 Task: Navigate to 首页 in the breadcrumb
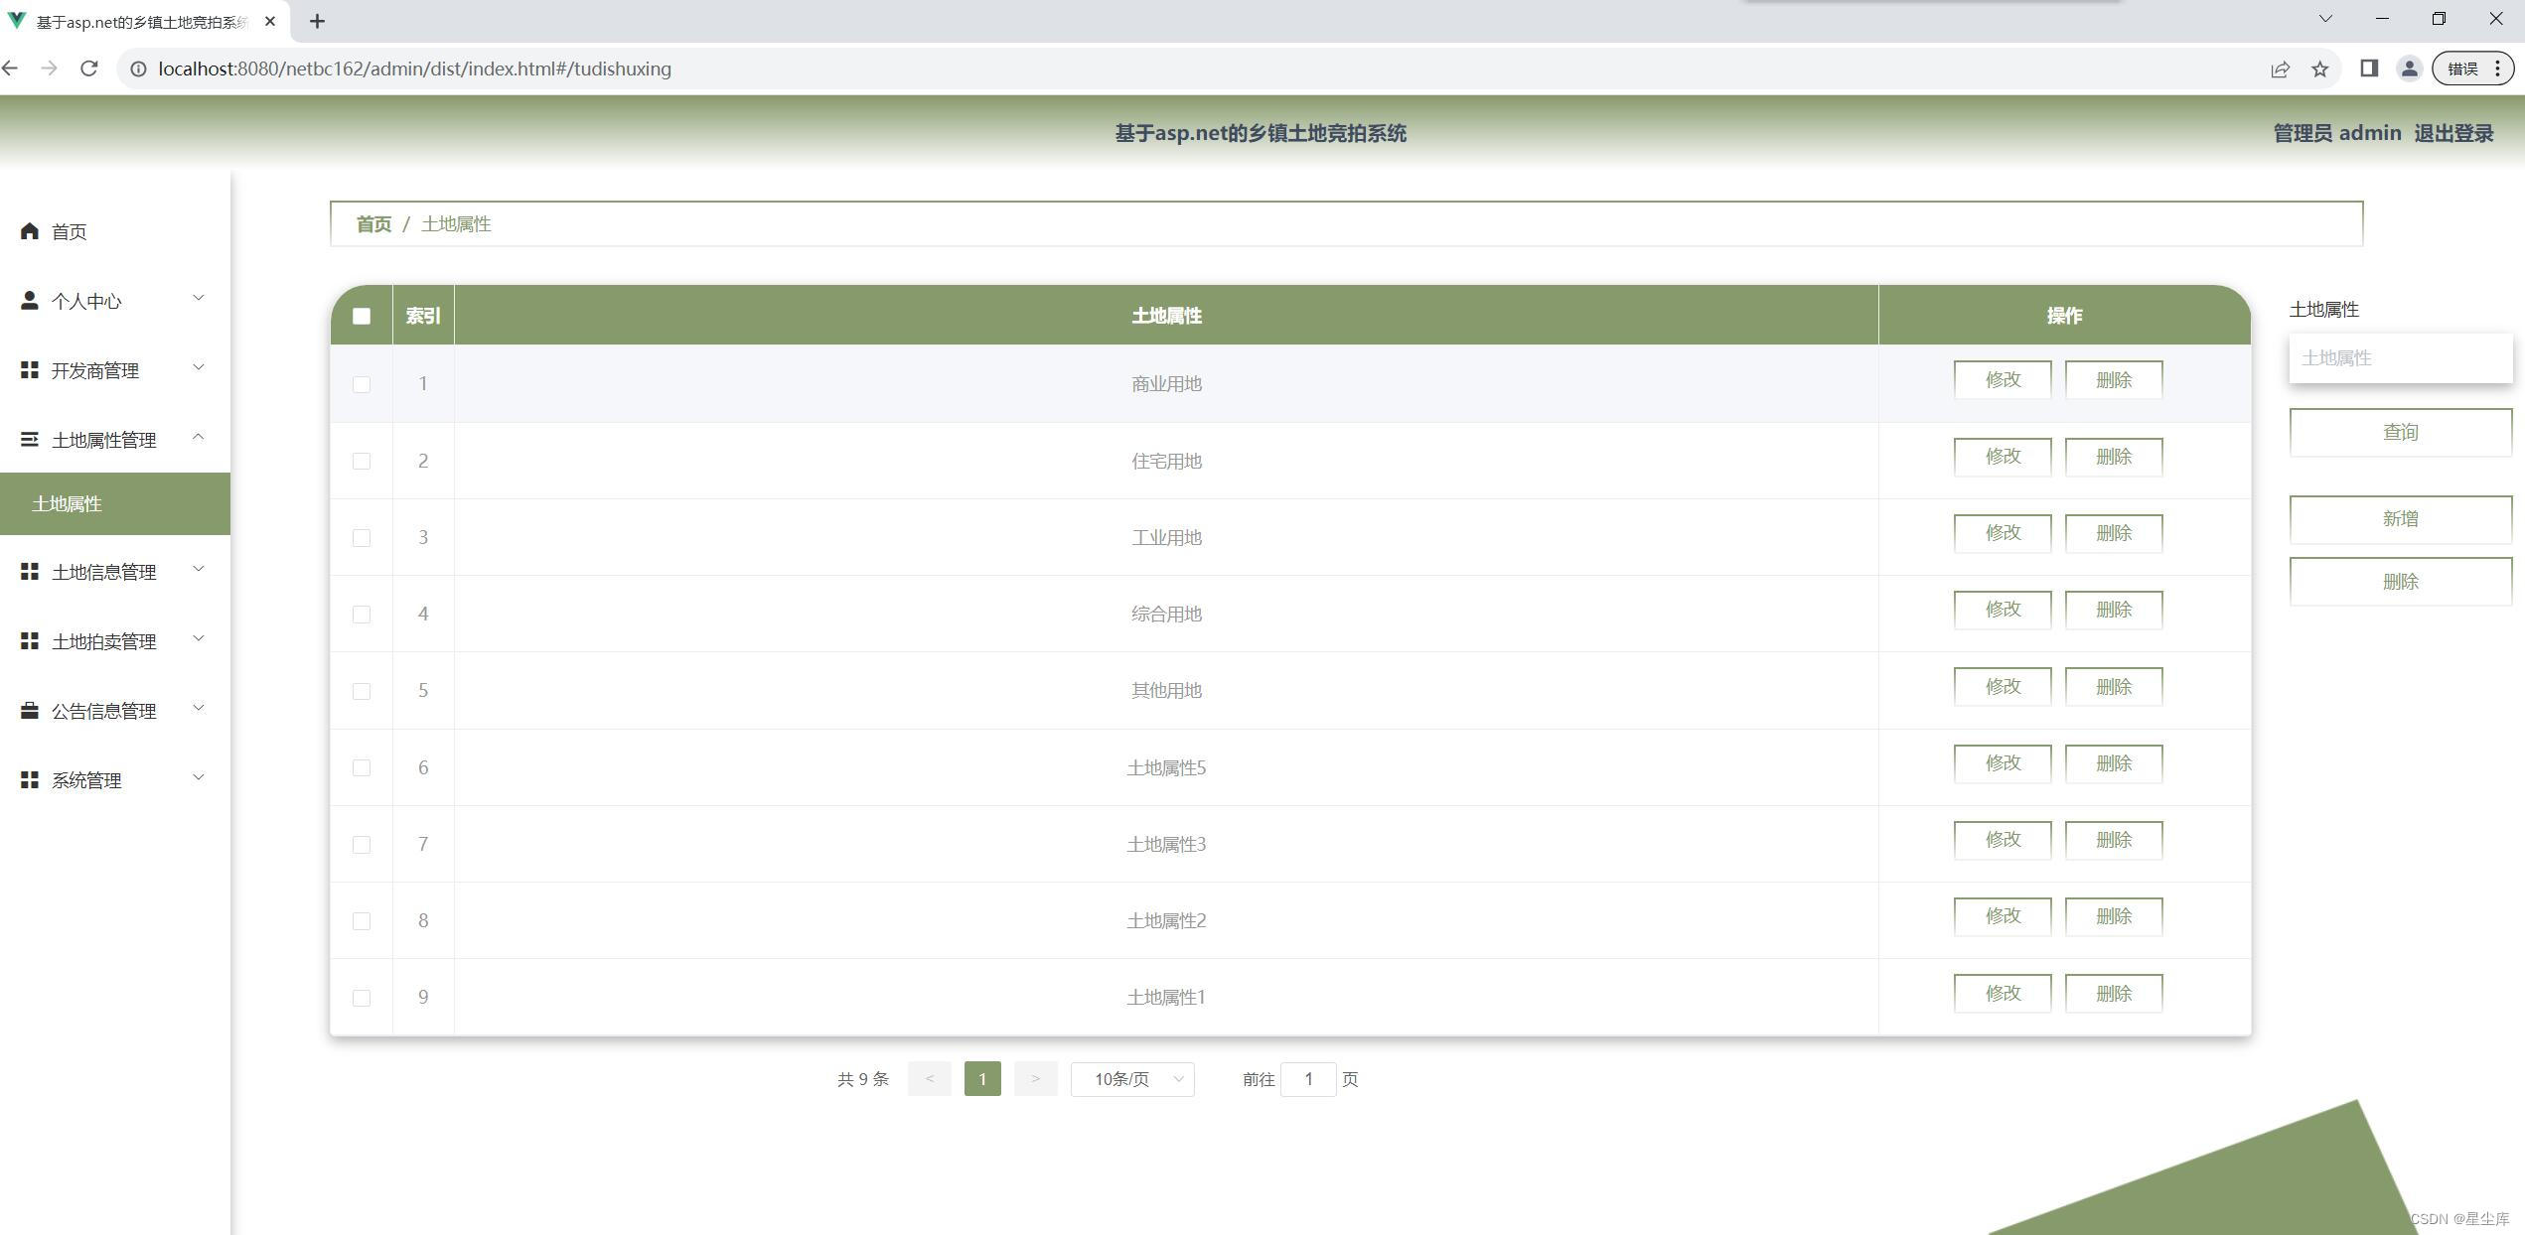[x=372, y=223]
